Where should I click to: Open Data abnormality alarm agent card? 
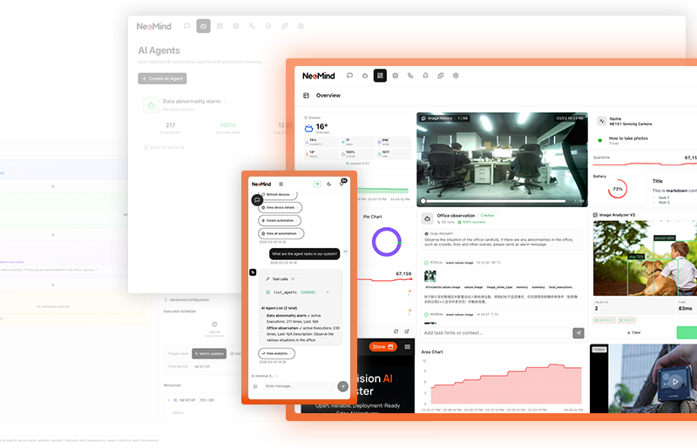[213, 124]
